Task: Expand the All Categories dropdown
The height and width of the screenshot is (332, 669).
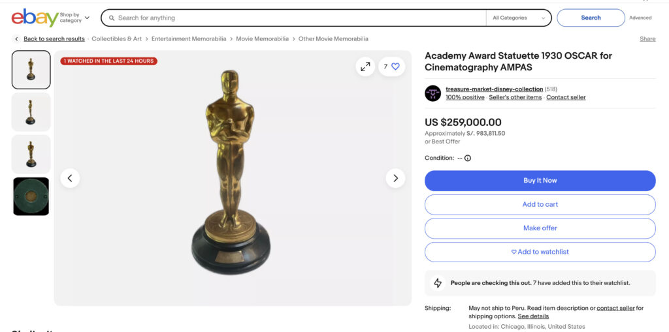Action: click(519, 18)
